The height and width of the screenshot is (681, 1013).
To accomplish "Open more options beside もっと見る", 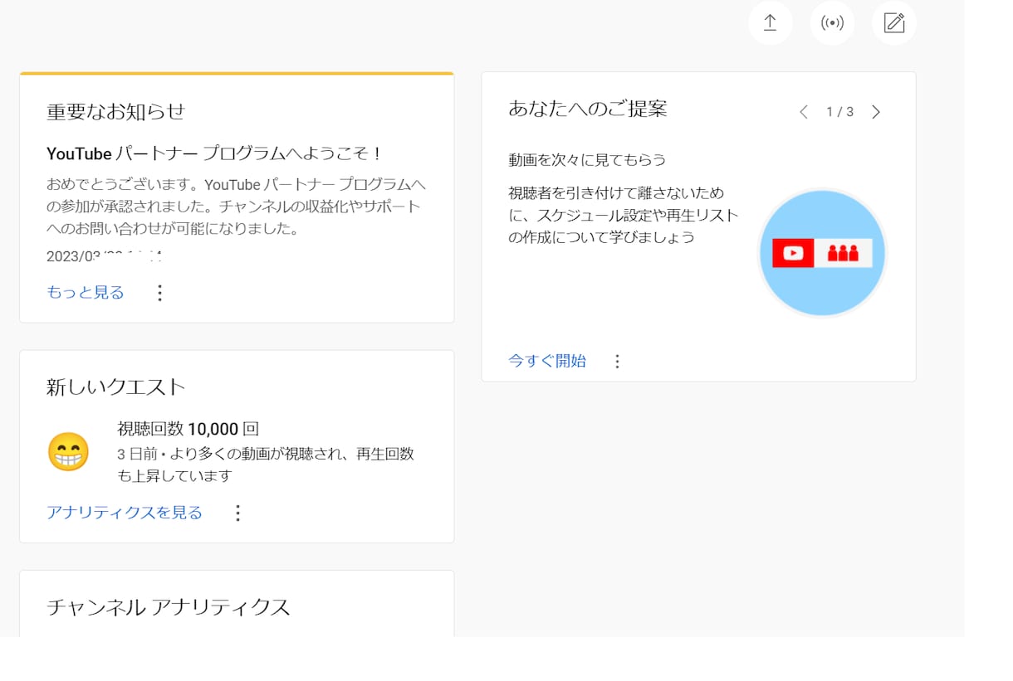I will 160,292.
